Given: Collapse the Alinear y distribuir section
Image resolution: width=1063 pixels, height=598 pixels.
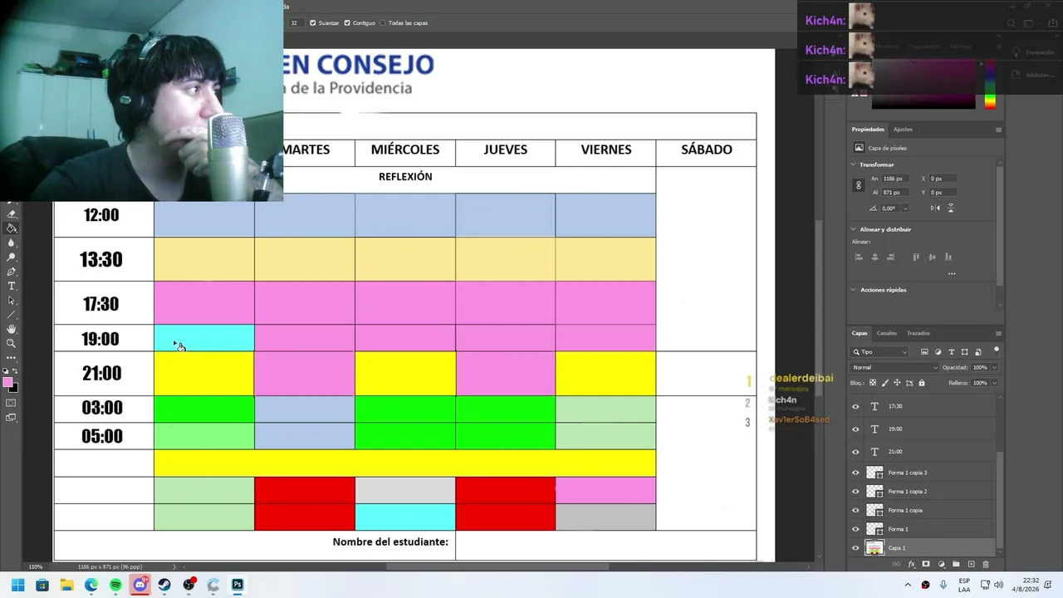Looking at the screenshot, I should click(x=854, y=229).
